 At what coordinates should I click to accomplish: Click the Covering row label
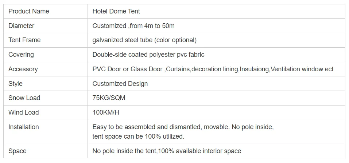coord(21,55)
